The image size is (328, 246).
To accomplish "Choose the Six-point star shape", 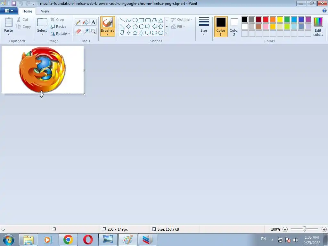I will coord(141,33).
